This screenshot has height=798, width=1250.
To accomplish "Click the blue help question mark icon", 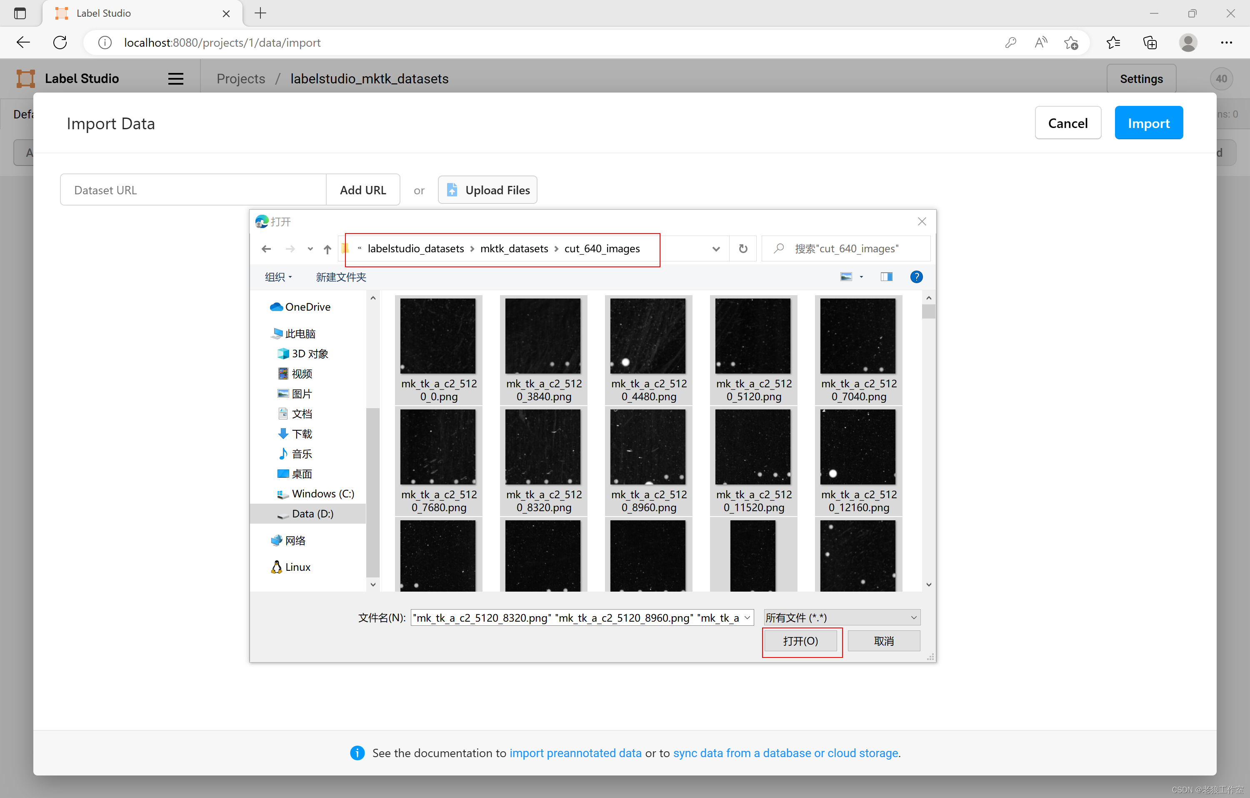I will click(x=916, y=276).
